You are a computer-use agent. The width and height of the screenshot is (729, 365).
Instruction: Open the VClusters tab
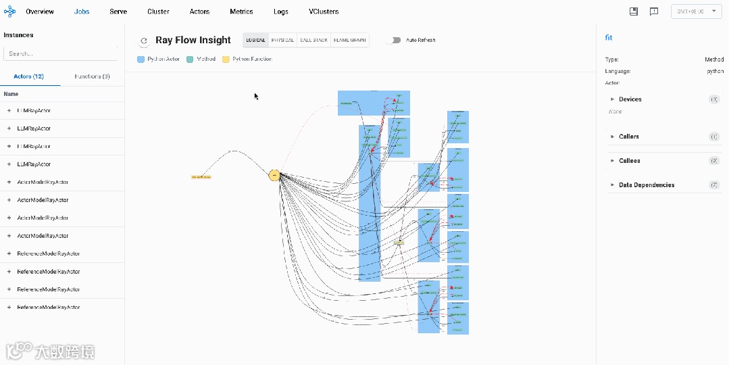[324, 11]
